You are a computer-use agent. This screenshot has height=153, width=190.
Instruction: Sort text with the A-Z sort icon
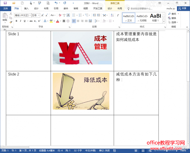pos(112,15)
